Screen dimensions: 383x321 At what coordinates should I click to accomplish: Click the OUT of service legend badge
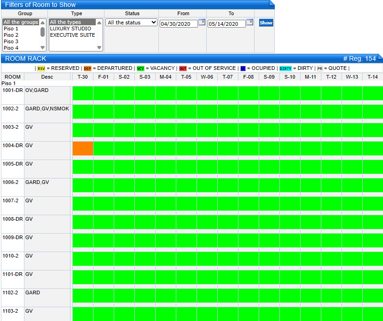(183, 69)
